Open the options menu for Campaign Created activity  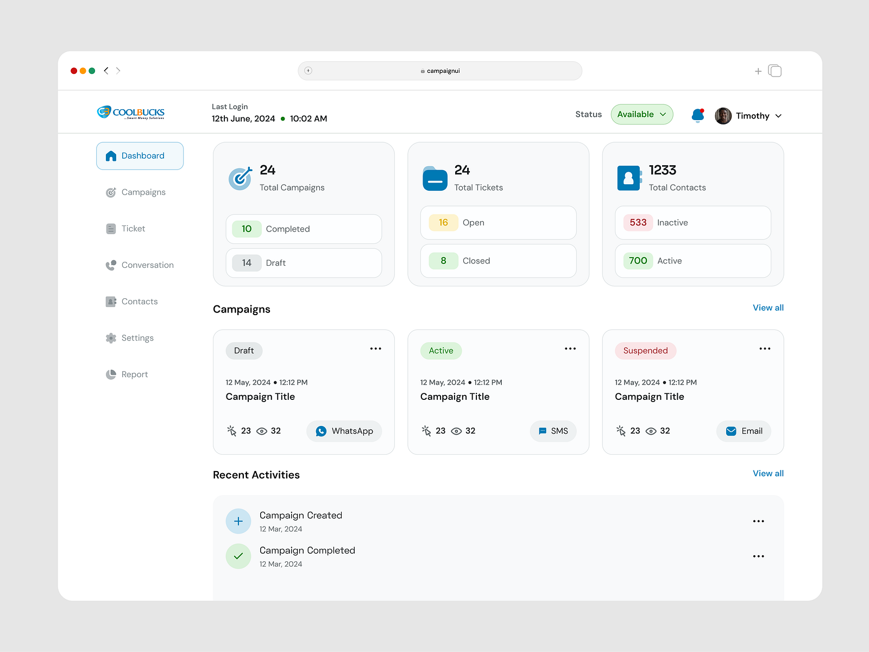coord(759,521)
